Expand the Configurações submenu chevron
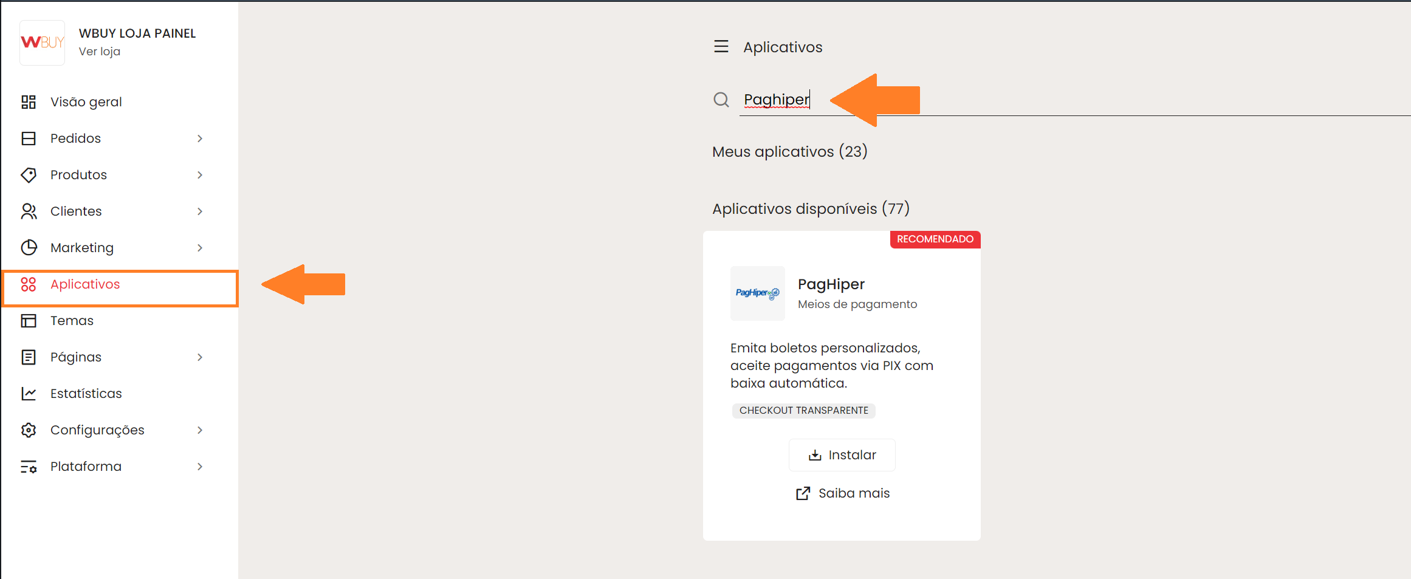Viewport: 1411px width, 579px height. coord(200,430)
